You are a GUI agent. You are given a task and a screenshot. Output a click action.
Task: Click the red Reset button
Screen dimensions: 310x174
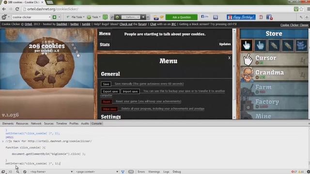107,101
